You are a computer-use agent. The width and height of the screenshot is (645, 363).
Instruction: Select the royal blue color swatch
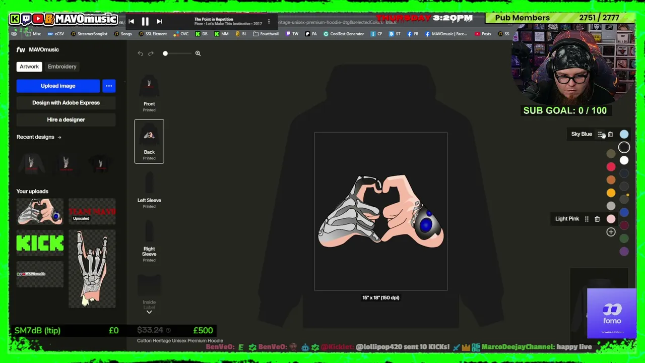[x=624, y=213]
